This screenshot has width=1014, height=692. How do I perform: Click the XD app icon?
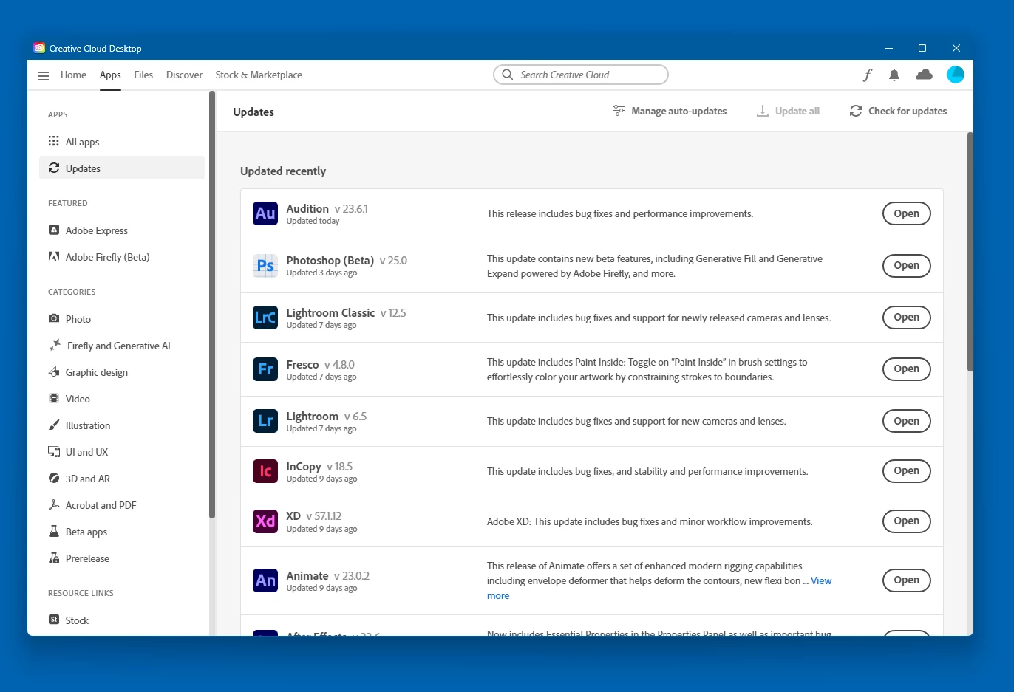pos(265,521)
